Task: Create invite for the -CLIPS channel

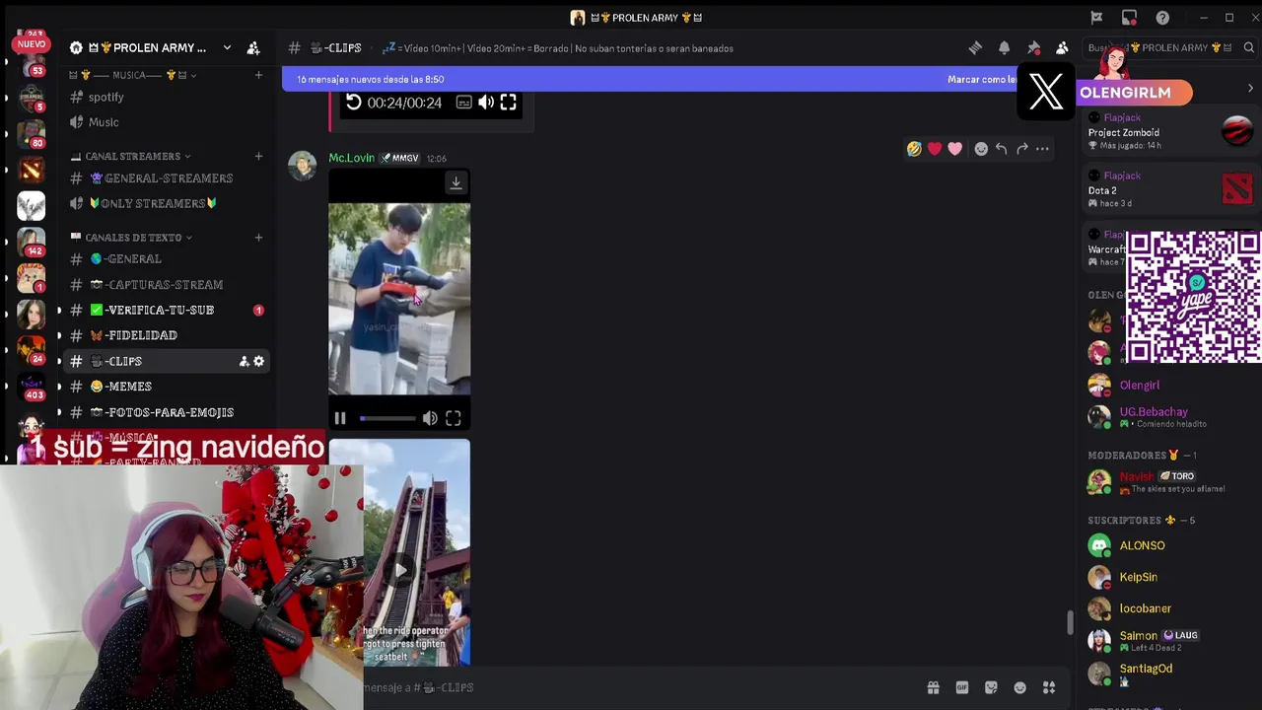Action: coord(243,361)
